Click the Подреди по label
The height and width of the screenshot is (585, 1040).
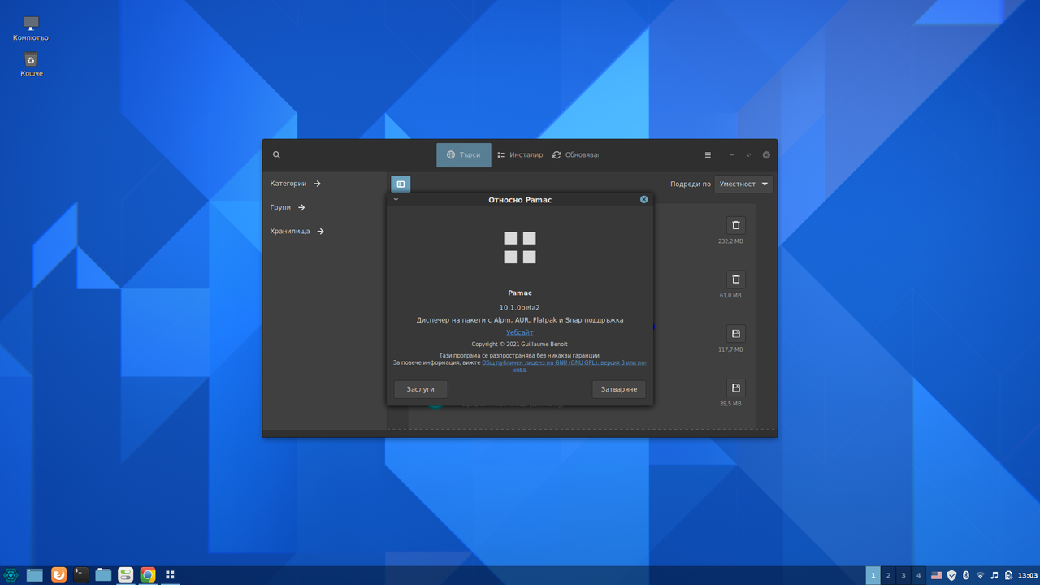(691, 184)
